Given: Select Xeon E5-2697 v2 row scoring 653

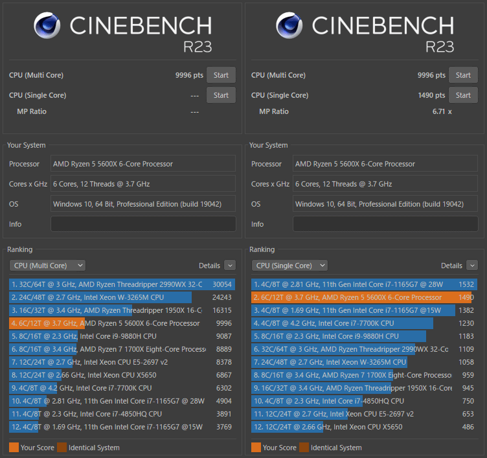Looking at the screenshot, I should [x=365, y=414].
